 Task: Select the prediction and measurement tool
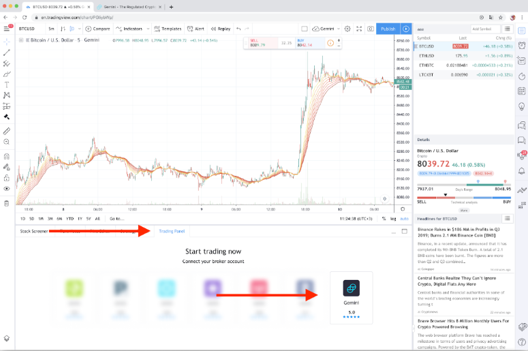coord(6,106)
